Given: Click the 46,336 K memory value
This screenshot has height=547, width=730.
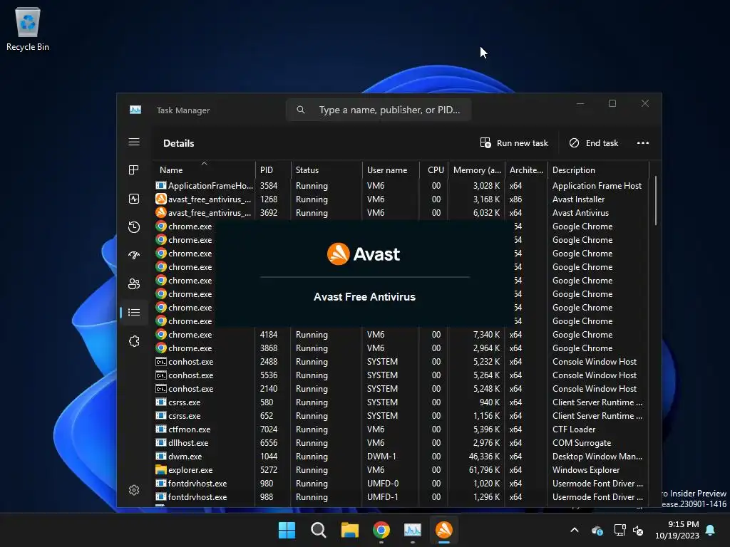Looking at the screenshot, I should tap(484, 457).
